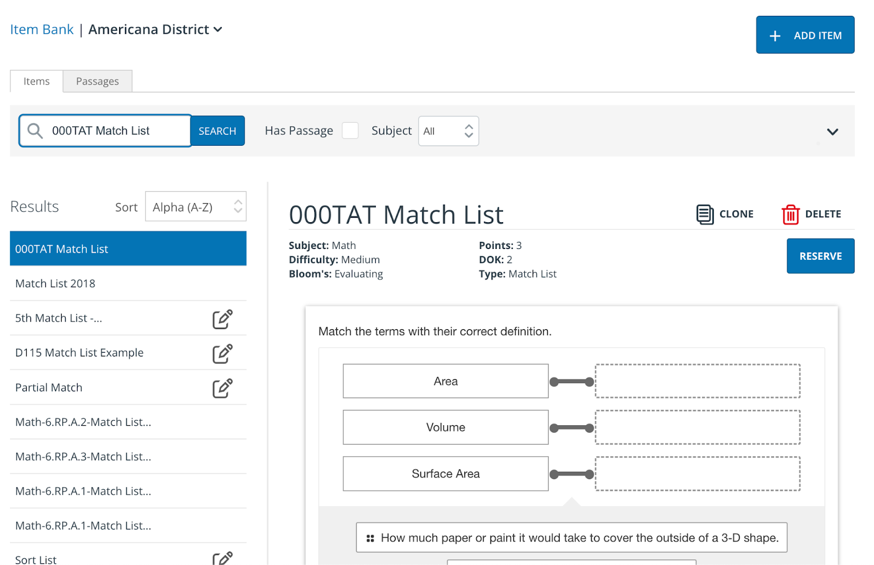
Task: Click the Delete label
Action: pos(823,214)
